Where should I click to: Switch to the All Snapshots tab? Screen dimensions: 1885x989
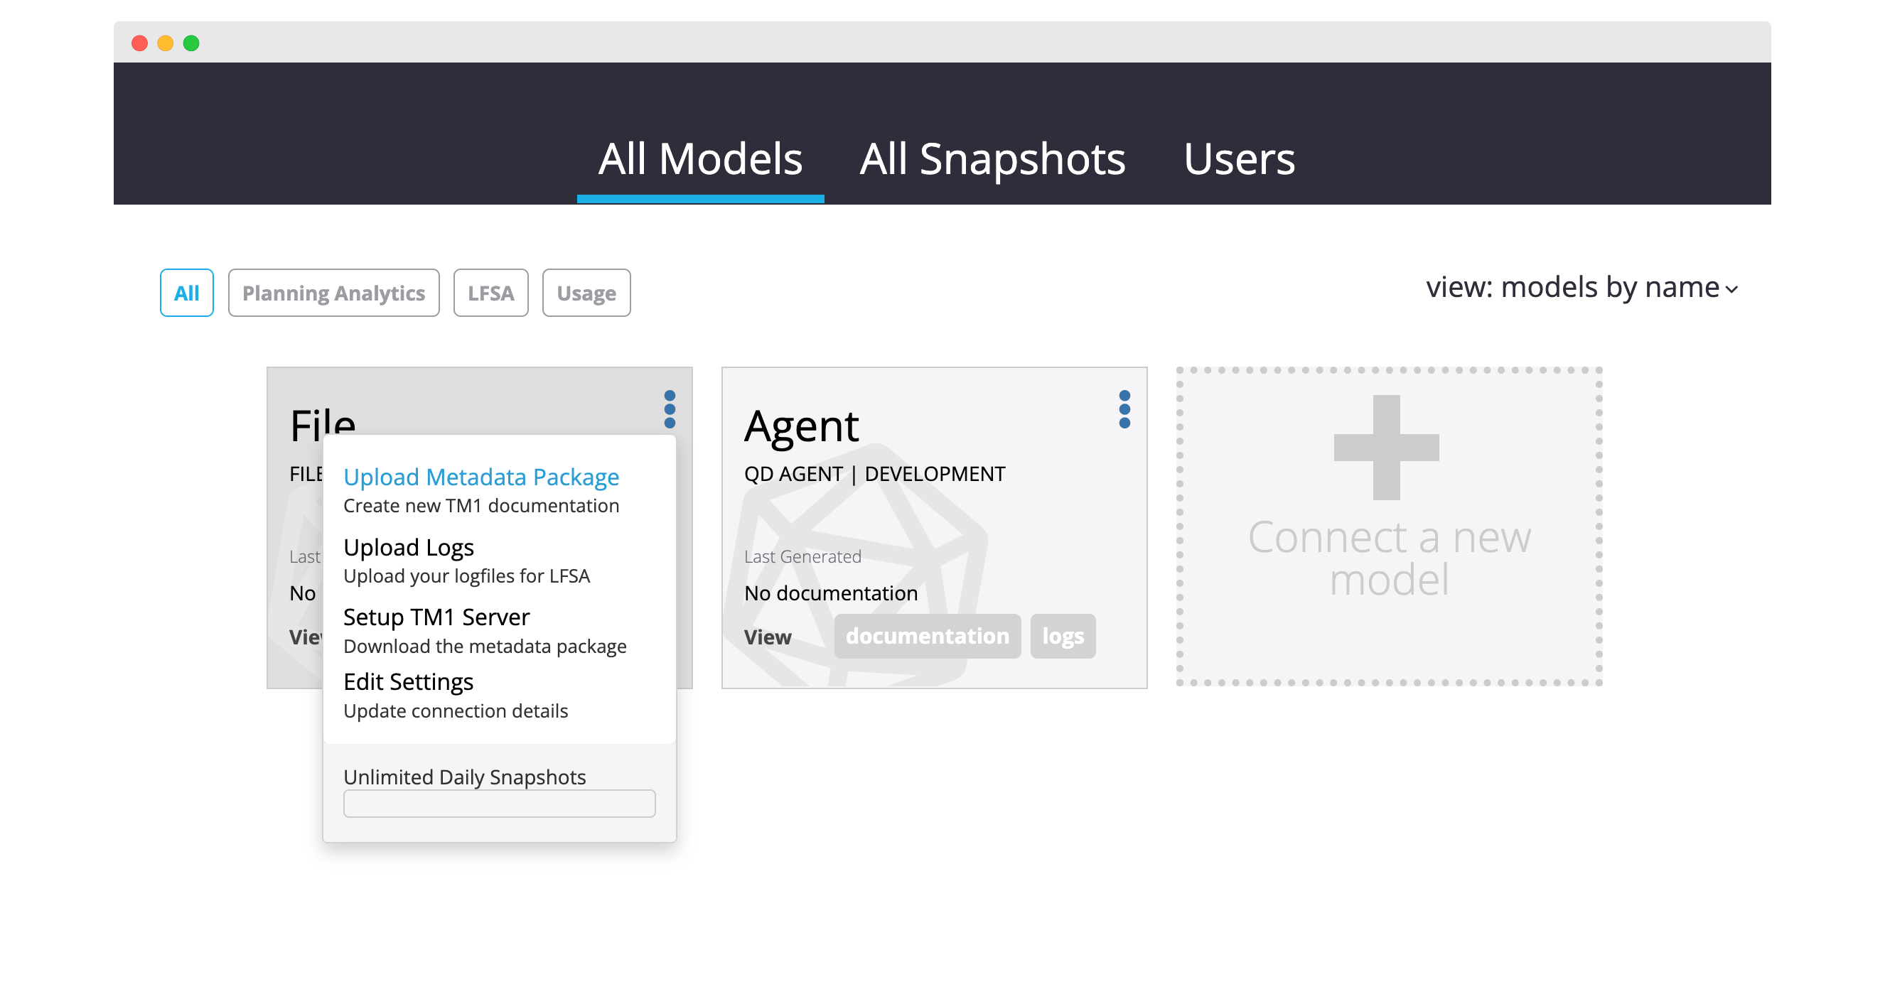(x=992, y=158)
